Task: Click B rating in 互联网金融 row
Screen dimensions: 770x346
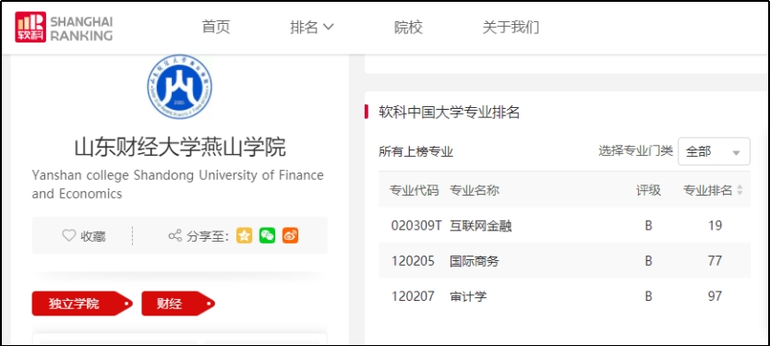Action: (649, 226)
